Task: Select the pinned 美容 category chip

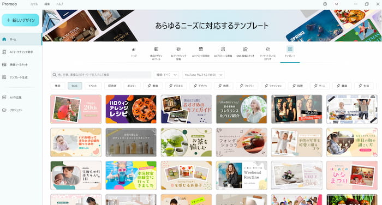Action: click(x=153, y=86)
